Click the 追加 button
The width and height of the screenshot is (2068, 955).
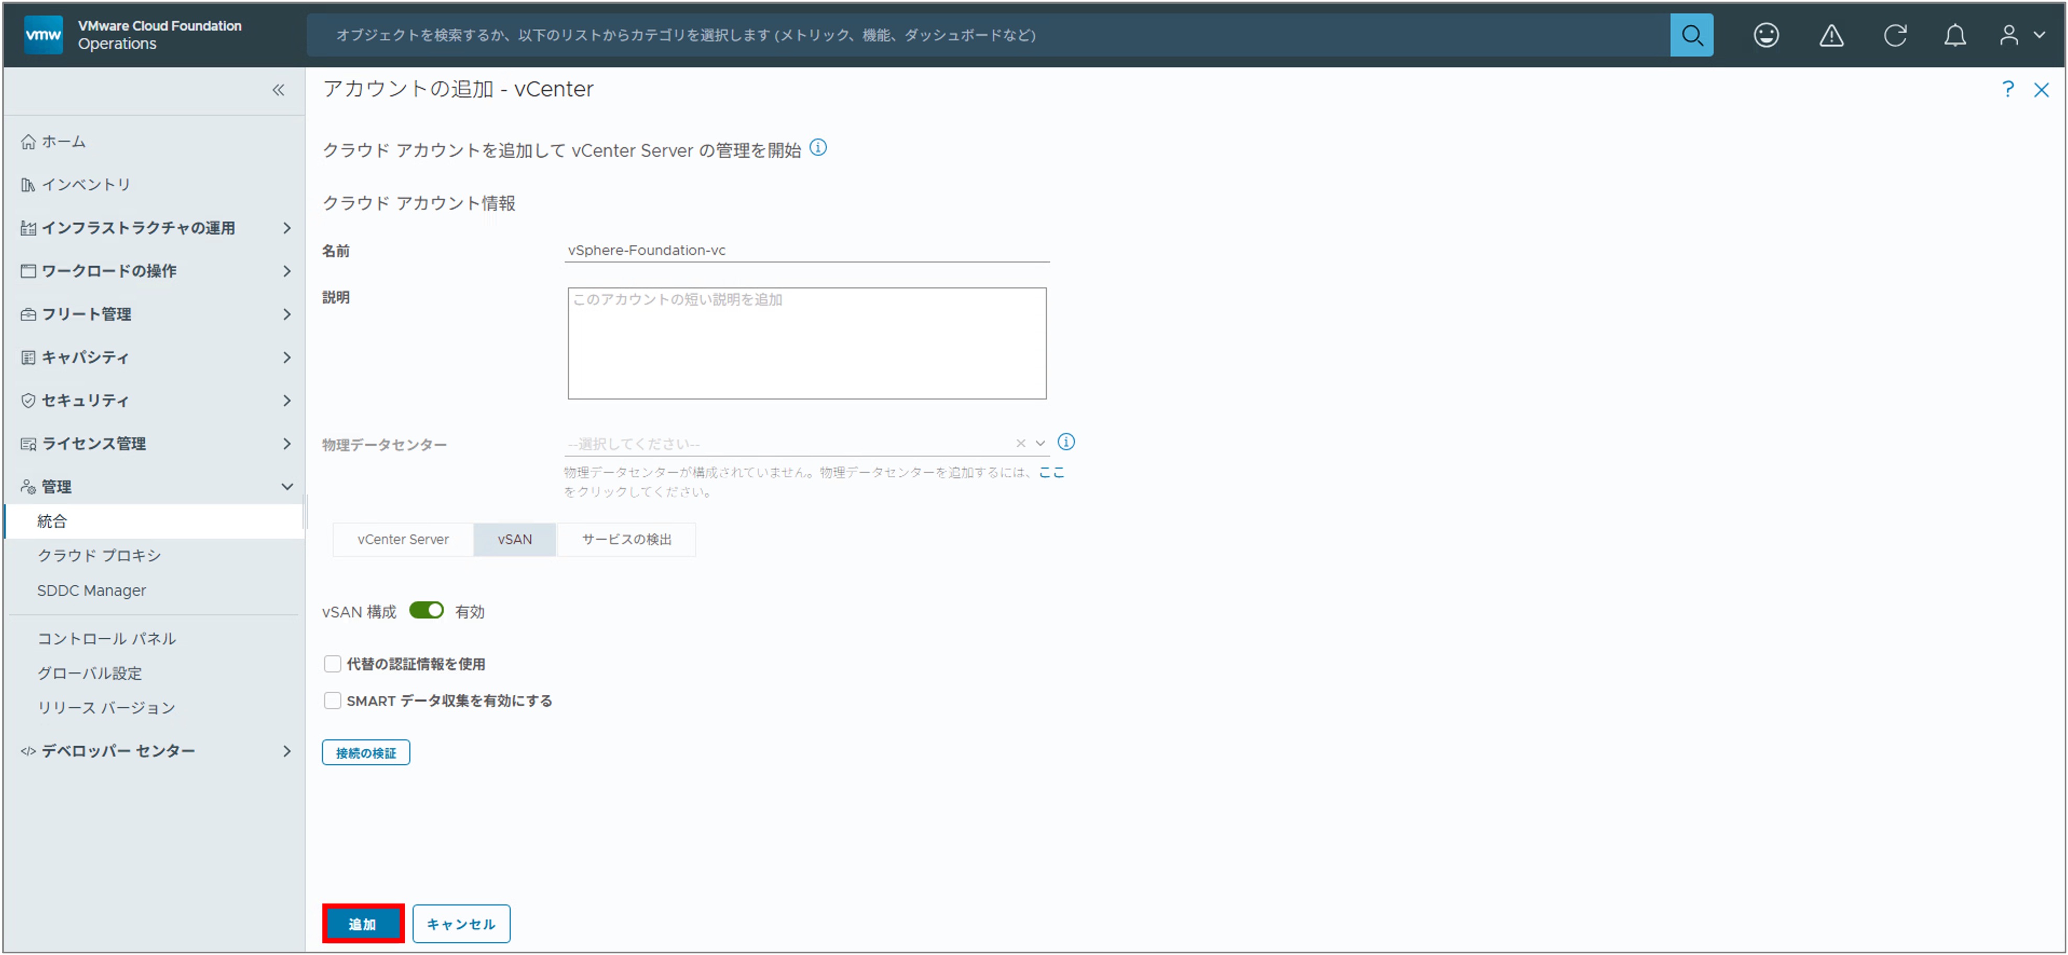point(363,924)
